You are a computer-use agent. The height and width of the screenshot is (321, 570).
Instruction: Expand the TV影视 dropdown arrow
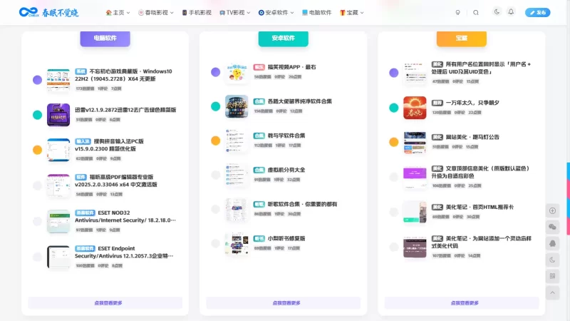tap(249, 13)
